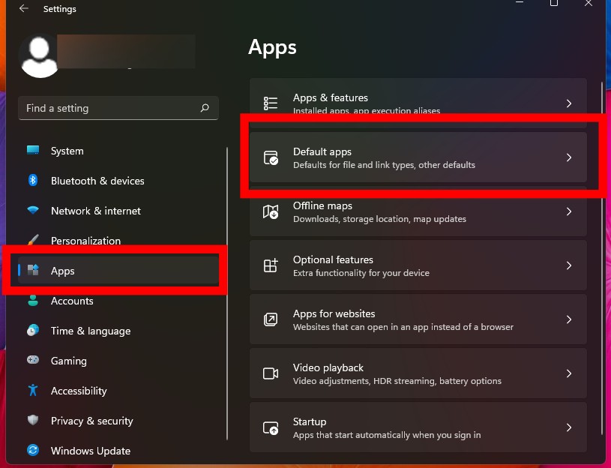The image size is (611, 468).
Task: Click the Time & language clock icon
Action: tap(33, 331)
